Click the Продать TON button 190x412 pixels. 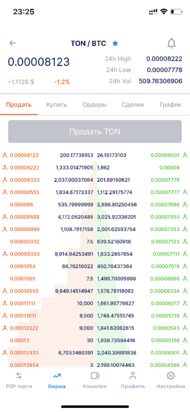pos(95,132)
